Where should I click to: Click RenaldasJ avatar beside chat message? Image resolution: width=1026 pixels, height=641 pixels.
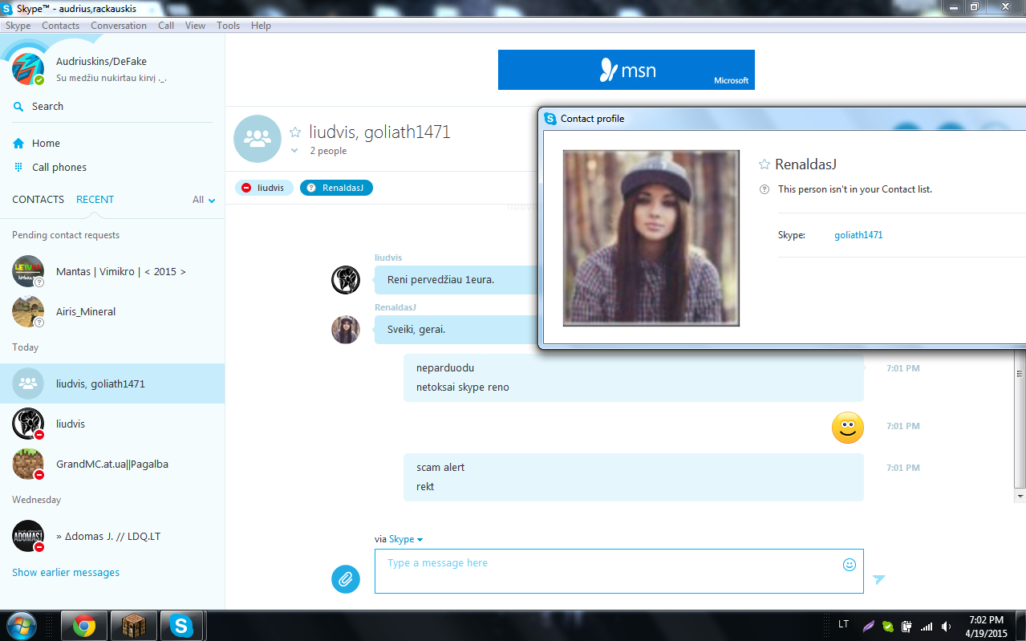point(346,330)
